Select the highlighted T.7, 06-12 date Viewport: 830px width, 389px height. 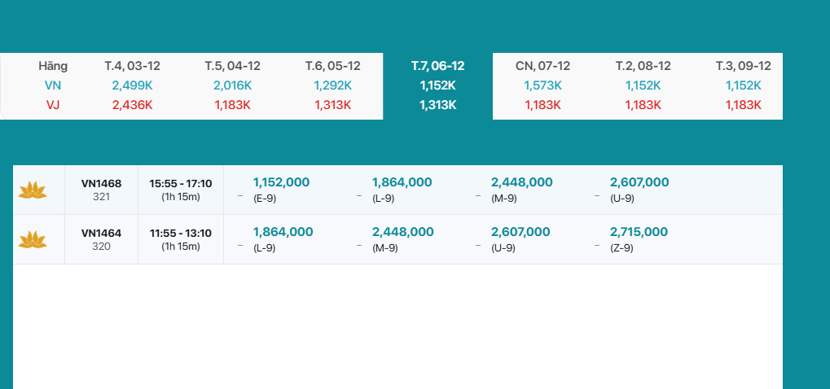pos(437,66)
